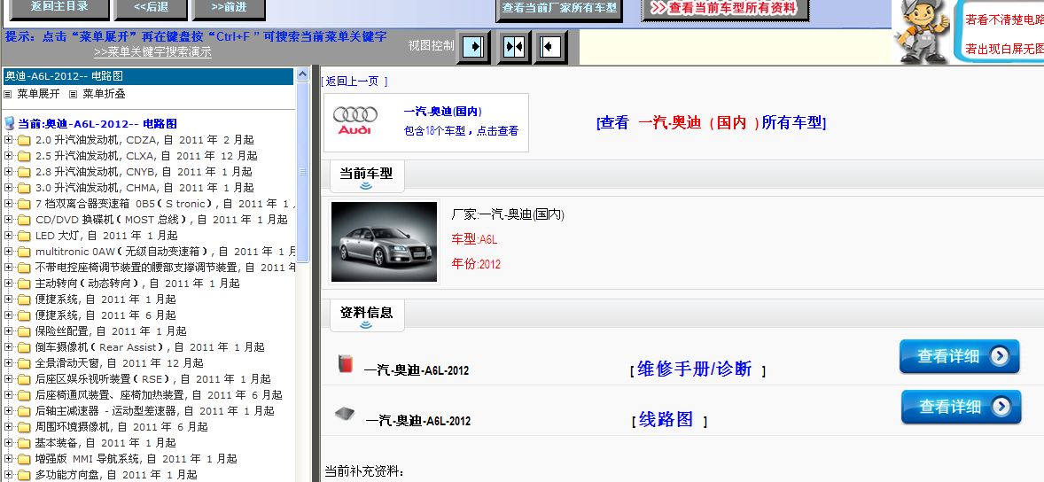
Task: Select 便捷系统, 自 2011 年 6 月起
Action: (x=105, y=315)
